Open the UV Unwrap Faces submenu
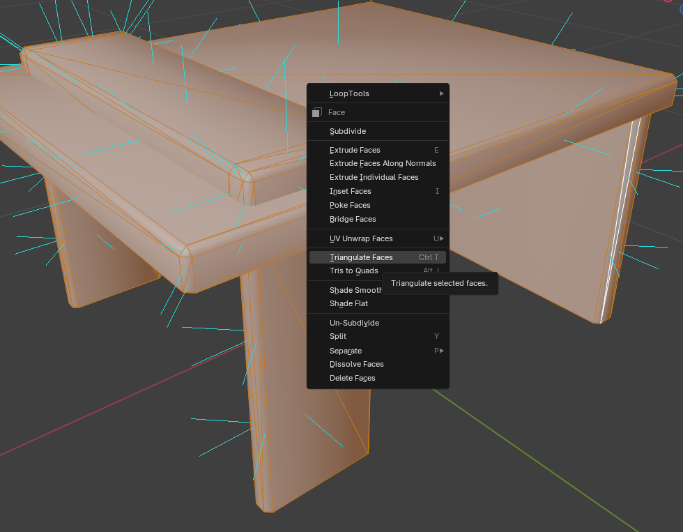Viewport: 683px width, 532px height. click(x=378, y=238)
